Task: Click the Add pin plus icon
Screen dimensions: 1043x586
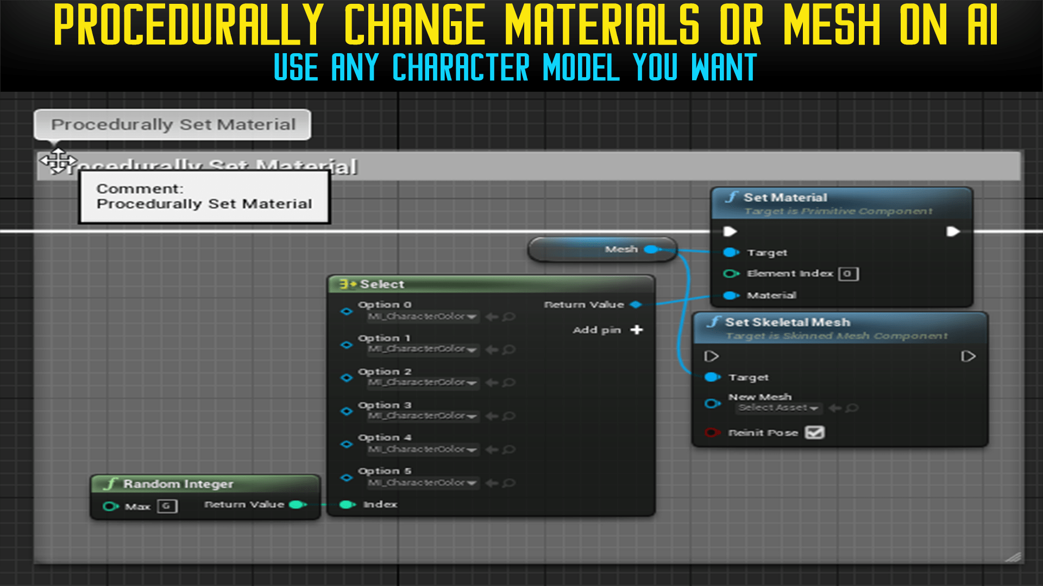Action: click(637, 329)
